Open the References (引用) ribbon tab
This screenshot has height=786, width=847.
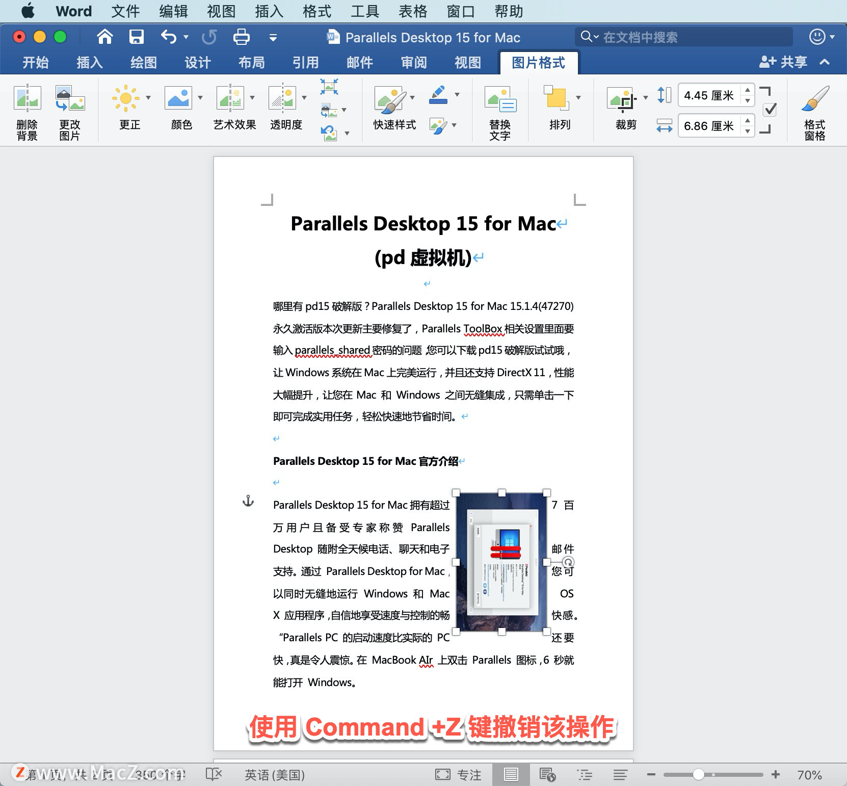pos(306,62)
